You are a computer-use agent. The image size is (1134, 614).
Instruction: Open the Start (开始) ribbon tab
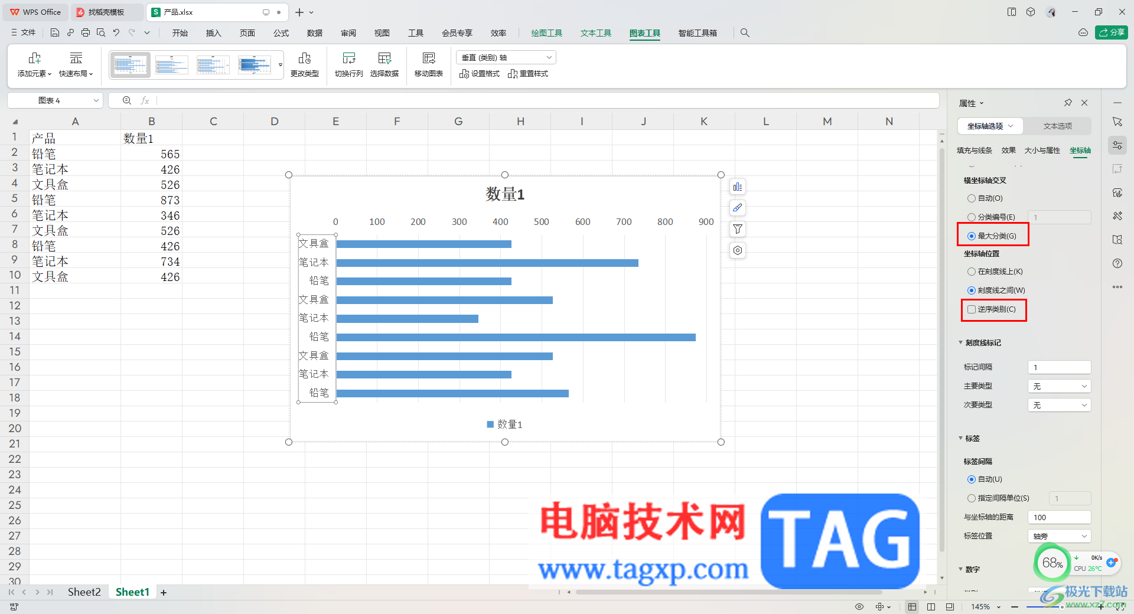point(180,33)
